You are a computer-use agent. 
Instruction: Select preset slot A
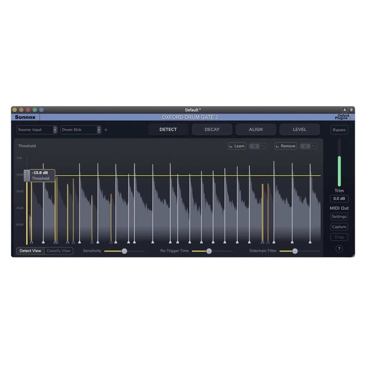tap(345, 110)
